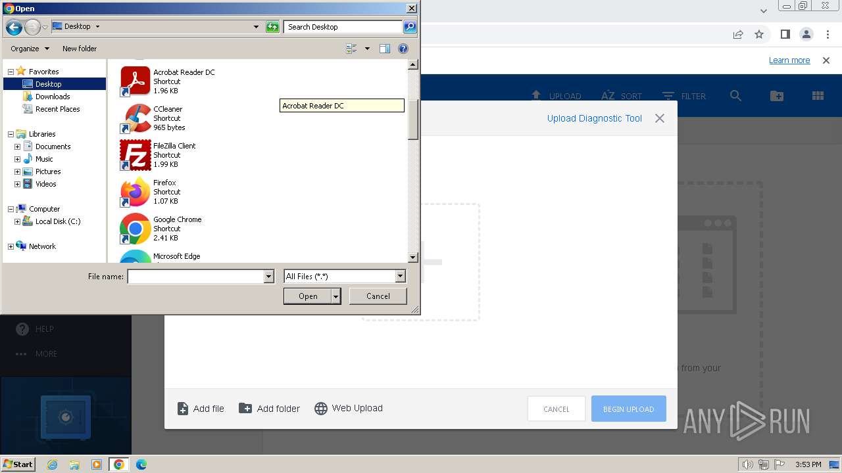
Task: Start search with magnifier icon in dialog
Action: [410, 27]
